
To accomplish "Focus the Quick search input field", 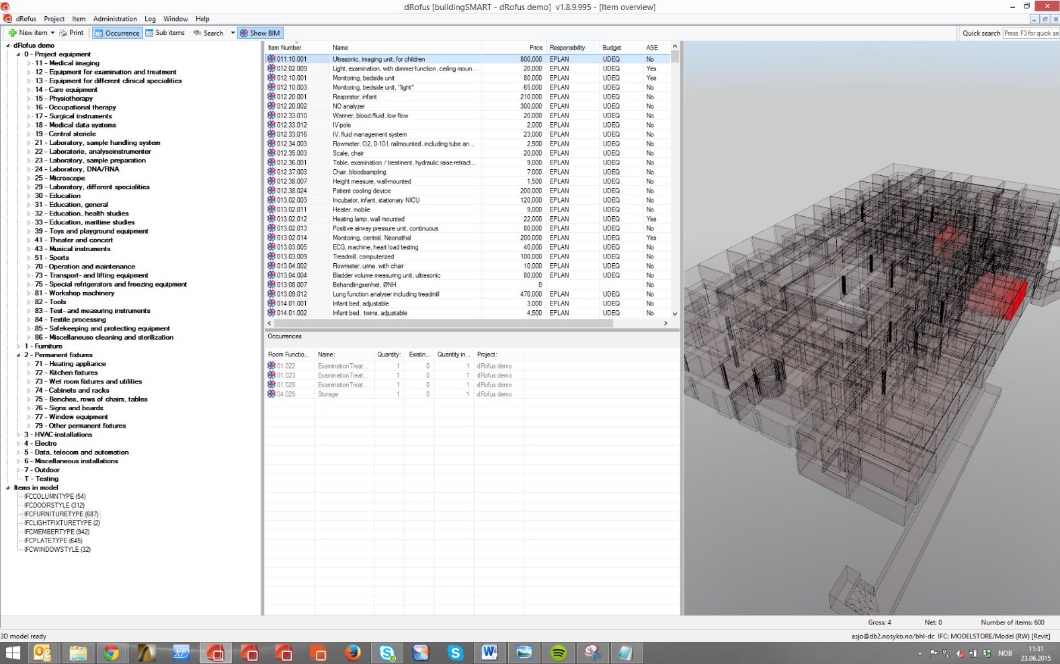I will click(x=1030, y=33).
